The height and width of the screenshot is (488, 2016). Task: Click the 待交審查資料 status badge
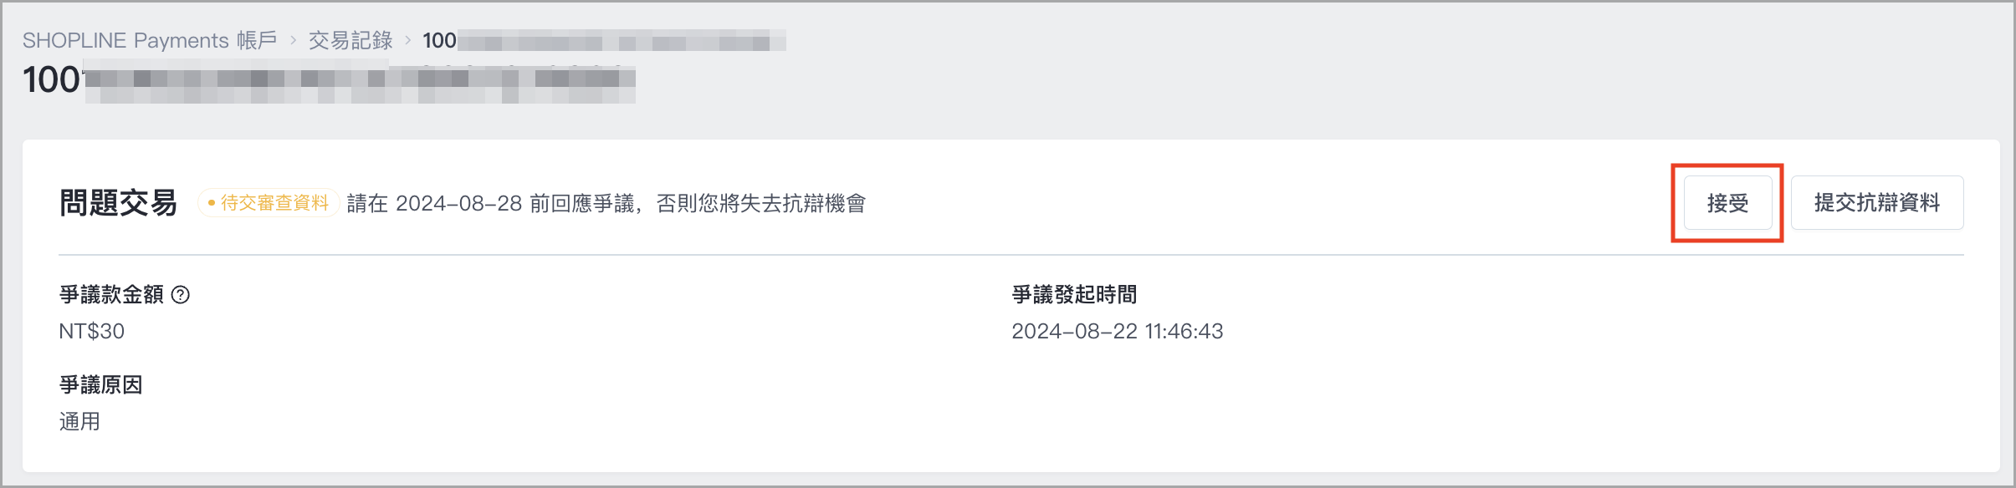point(268,203)
